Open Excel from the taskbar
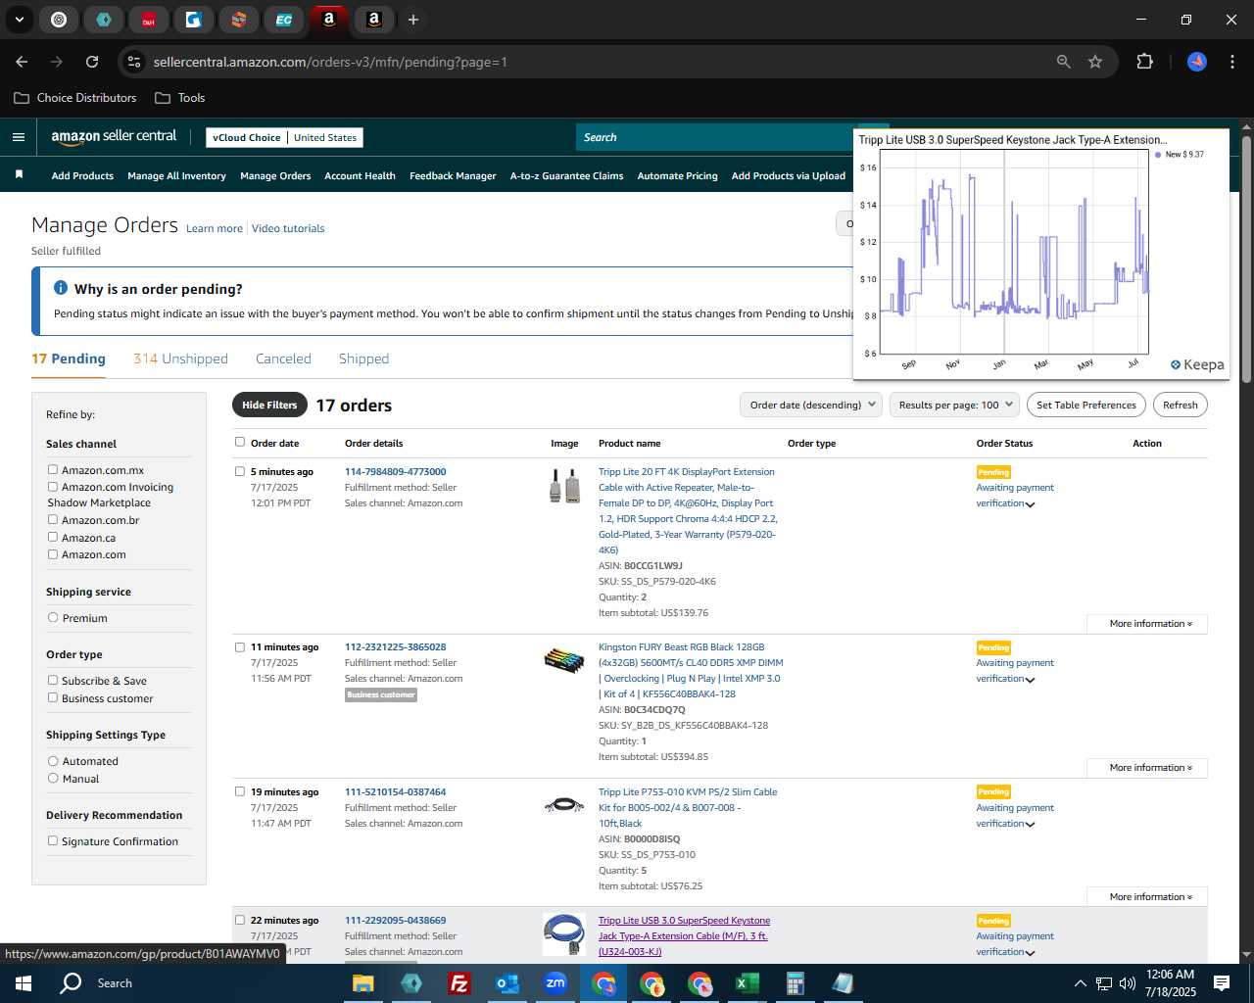This screenshot has width=1254, height=1003. [x=747, y=983]
